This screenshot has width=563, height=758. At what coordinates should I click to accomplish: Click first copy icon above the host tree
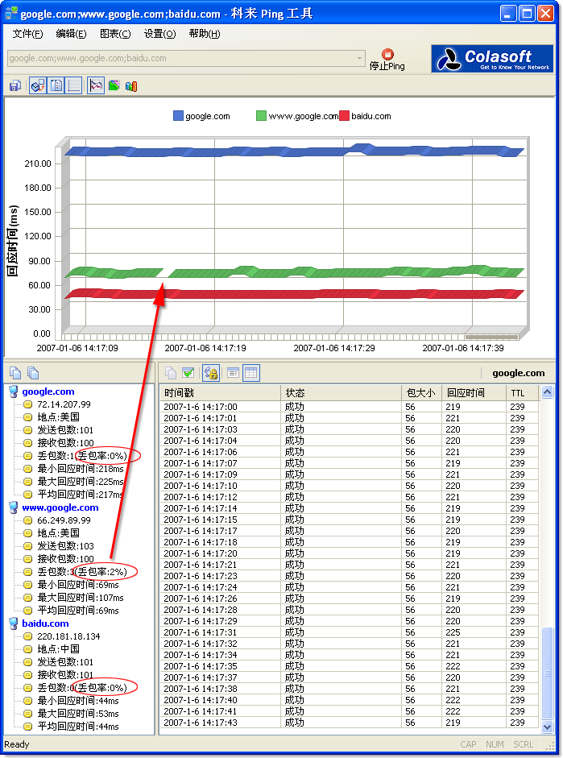pyautogui.click(x=15, y=372)
